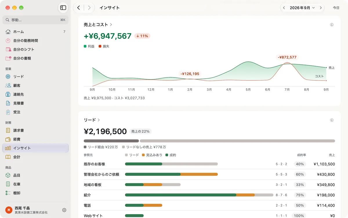The image size is (348, 218).
Task: Click the 成約 green legend swatch
Action: (x=167, y=155)
